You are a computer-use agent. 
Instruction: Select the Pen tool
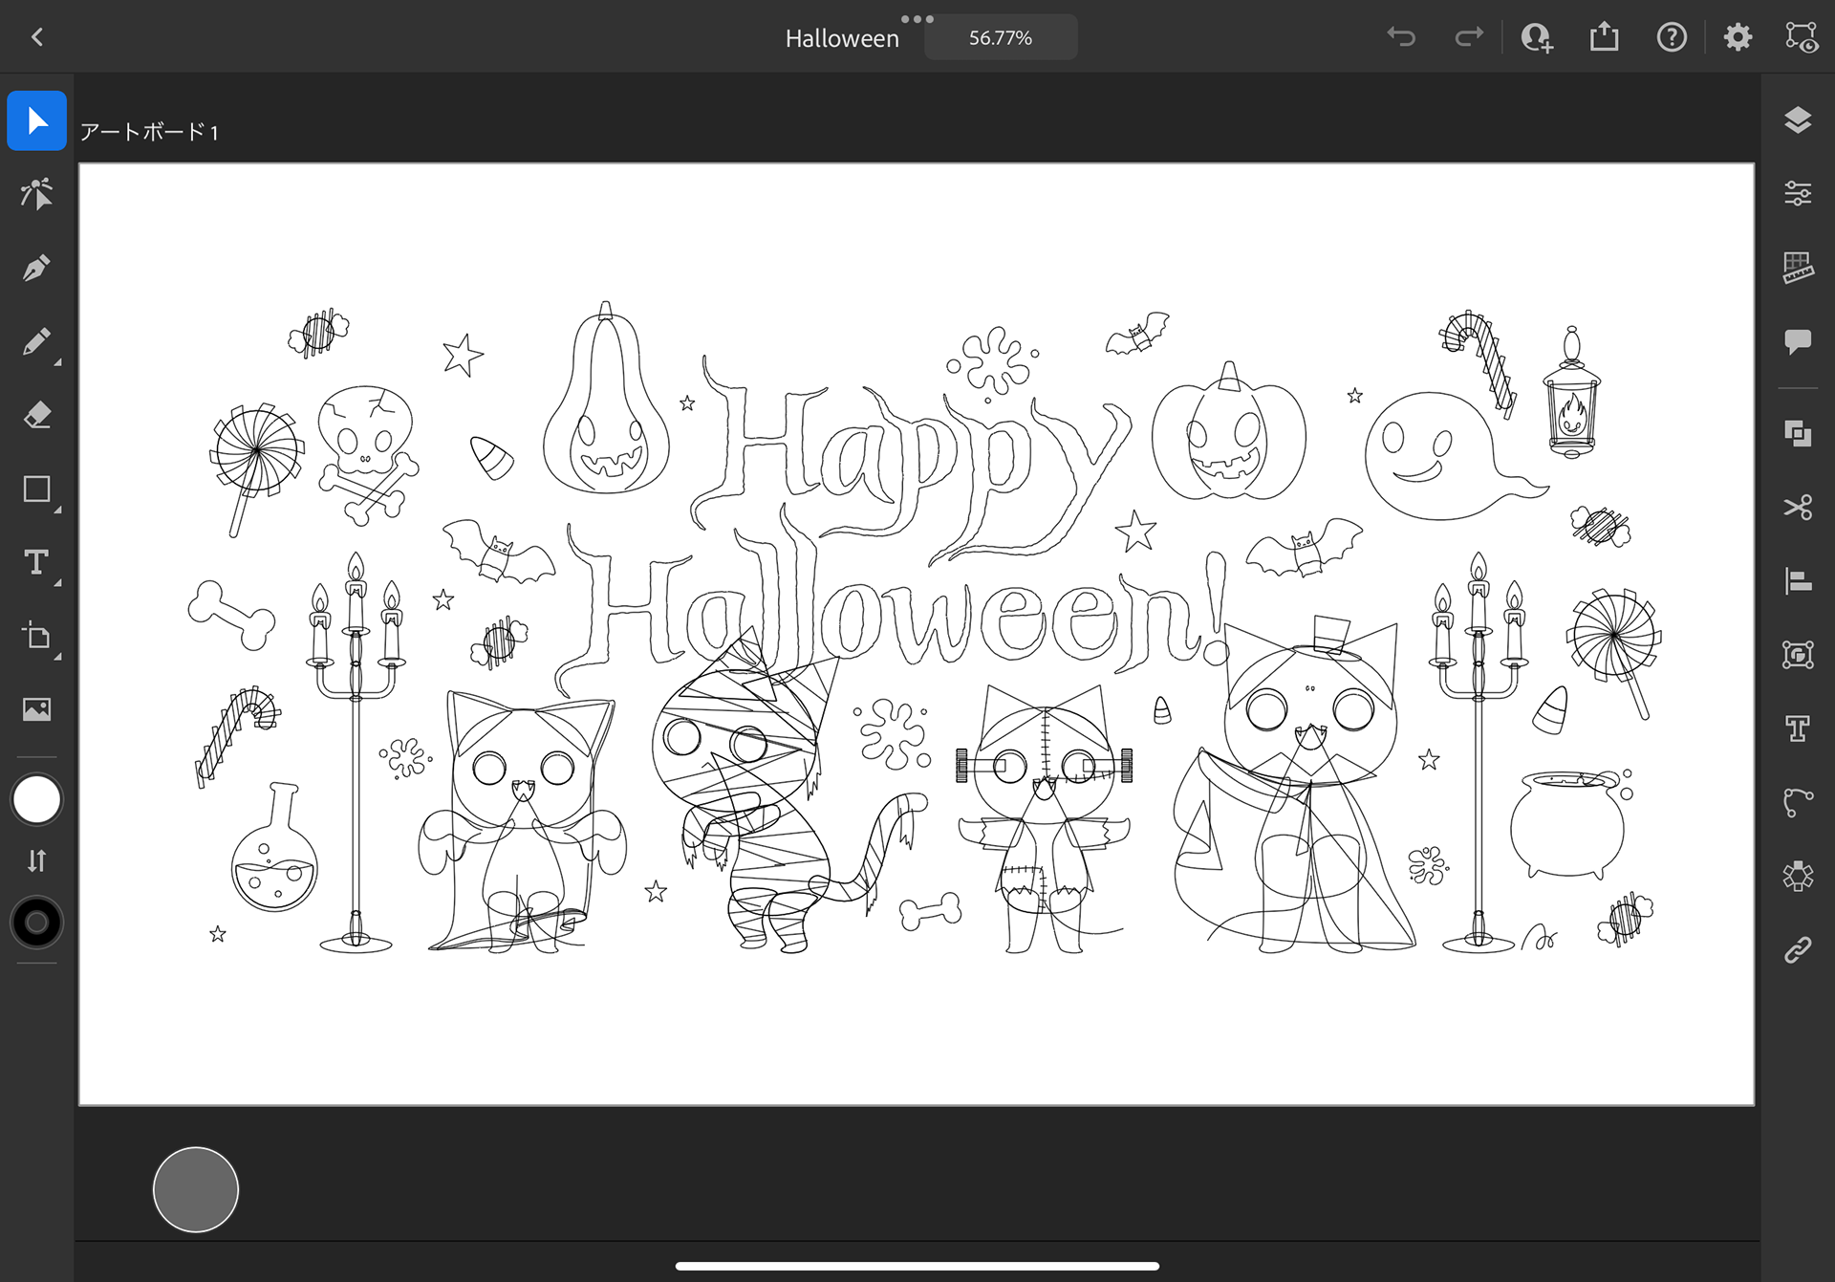point(36,268)
